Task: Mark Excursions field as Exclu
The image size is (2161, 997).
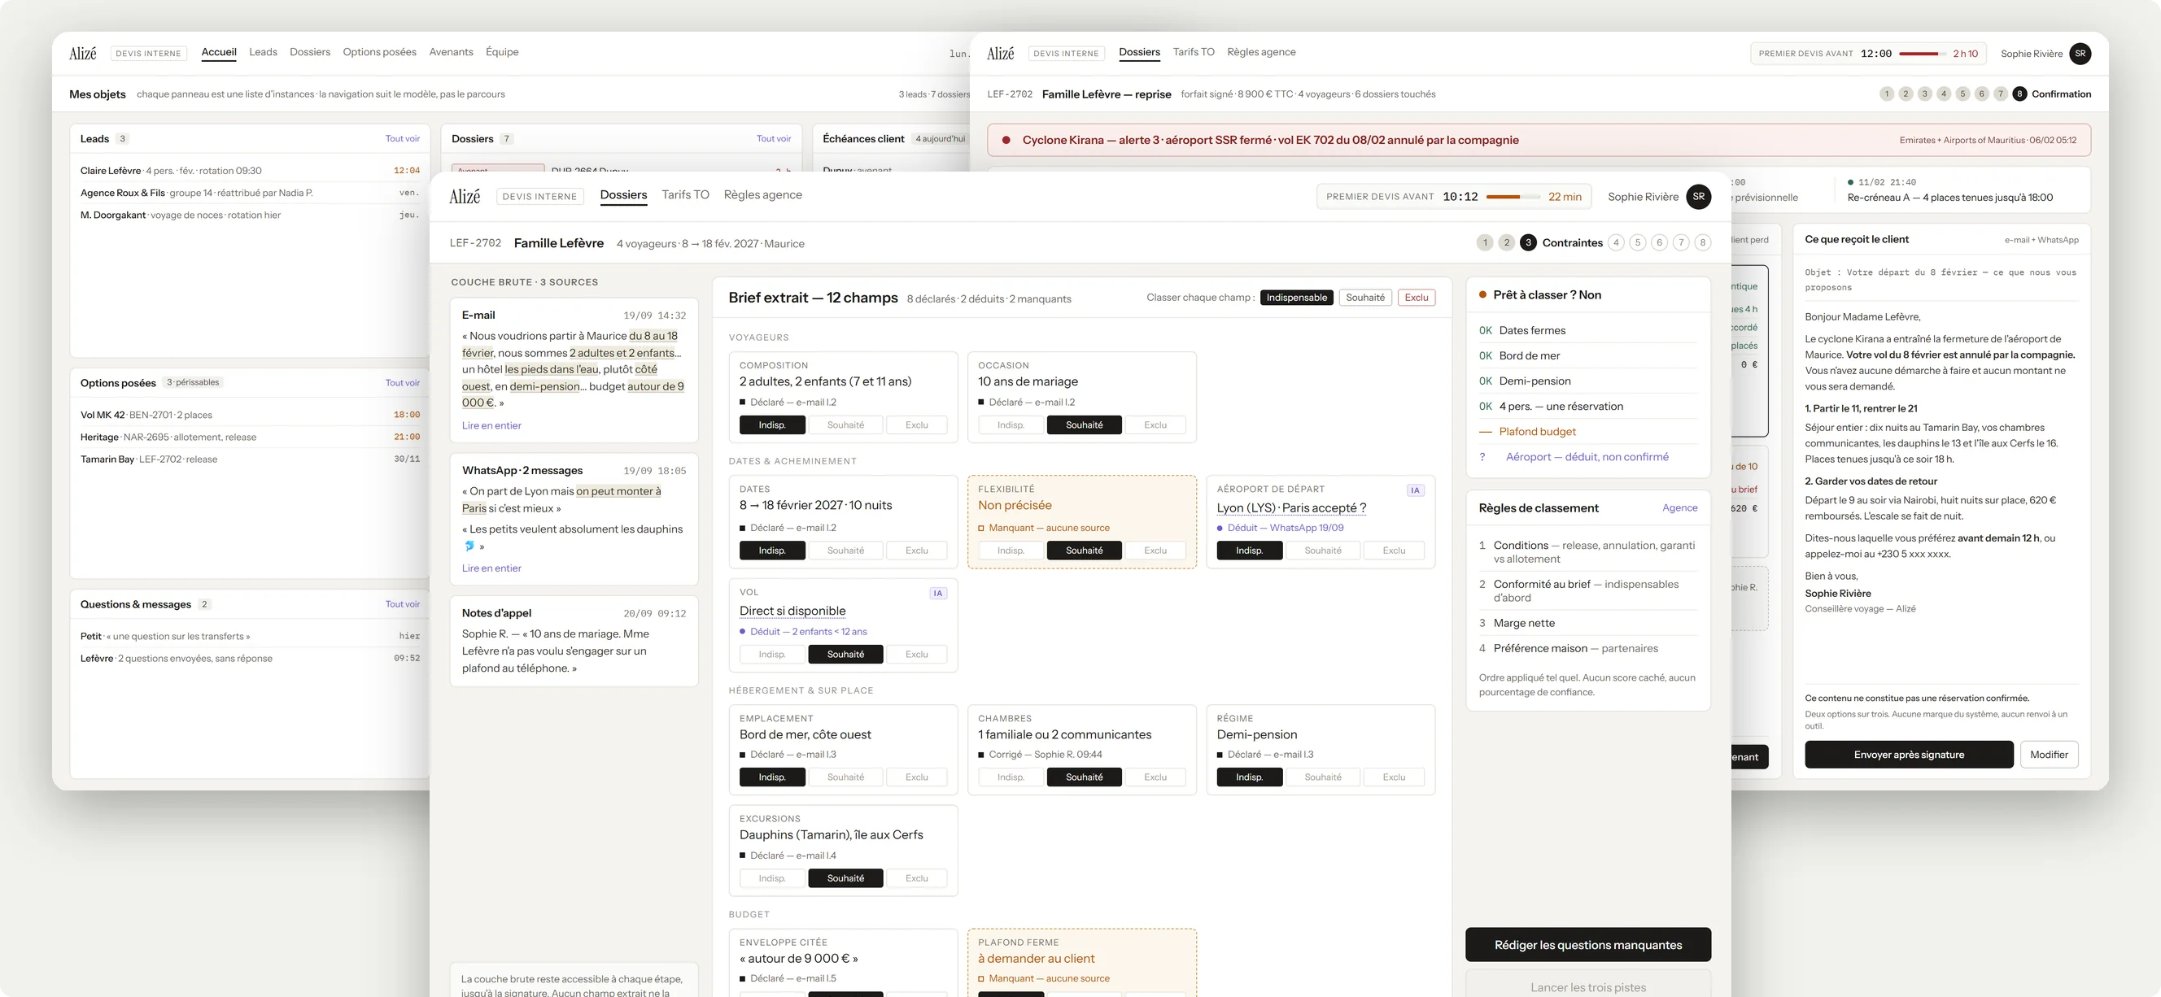Action: (x=916, y=878)
